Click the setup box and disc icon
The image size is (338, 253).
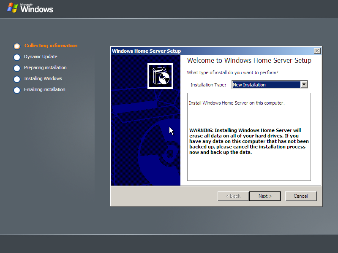[x=161, y=76]
